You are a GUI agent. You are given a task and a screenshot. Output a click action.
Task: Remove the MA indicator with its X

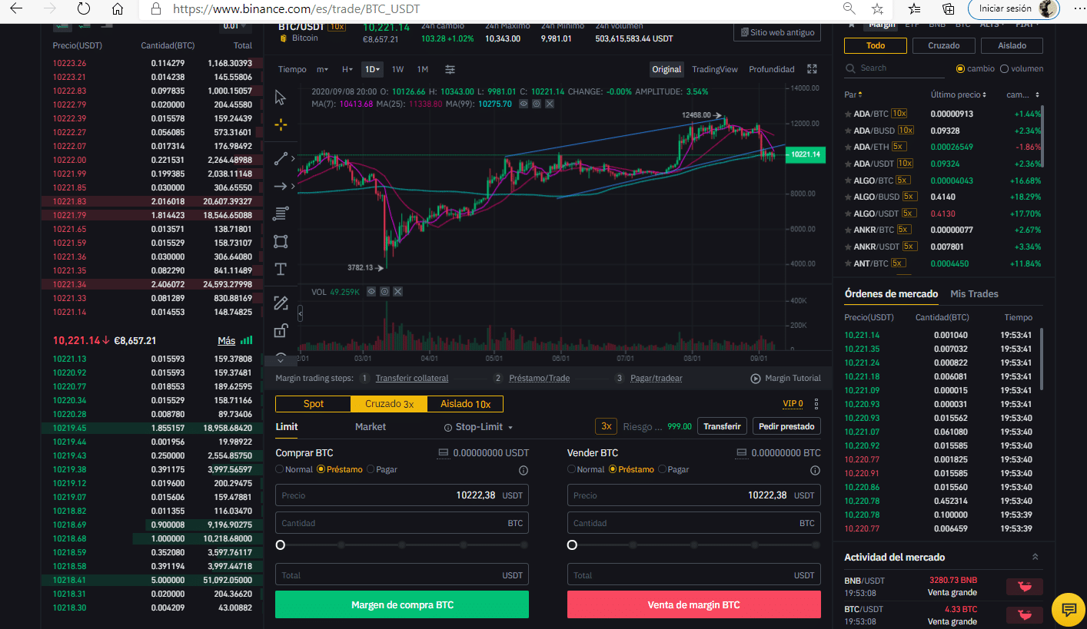549,104
